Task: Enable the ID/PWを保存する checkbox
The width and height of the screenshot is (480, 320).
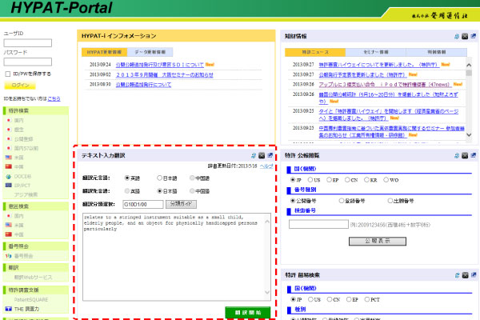Action: click(8, 74)
